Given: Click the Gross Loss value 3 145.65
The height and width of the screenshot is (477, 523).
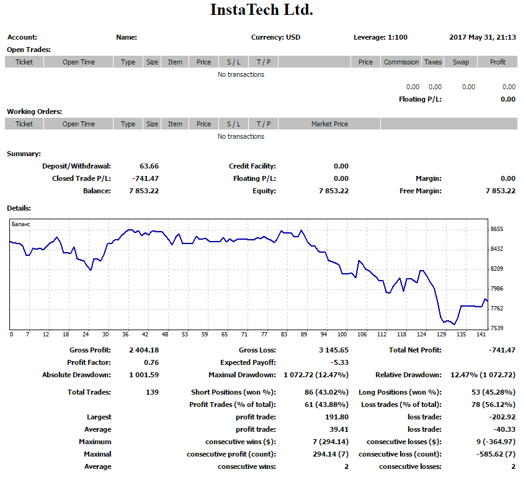Looking at the screenshot, I should (334, 350).
